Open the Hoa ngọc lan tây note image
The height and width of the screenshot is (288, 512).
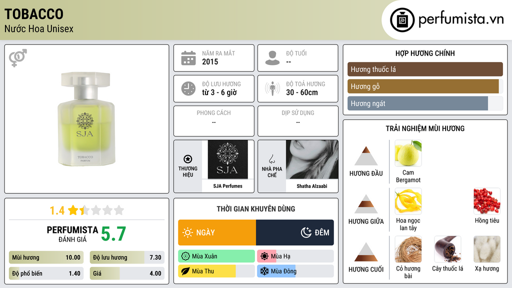pyautogui.click(x=408, y=201)
